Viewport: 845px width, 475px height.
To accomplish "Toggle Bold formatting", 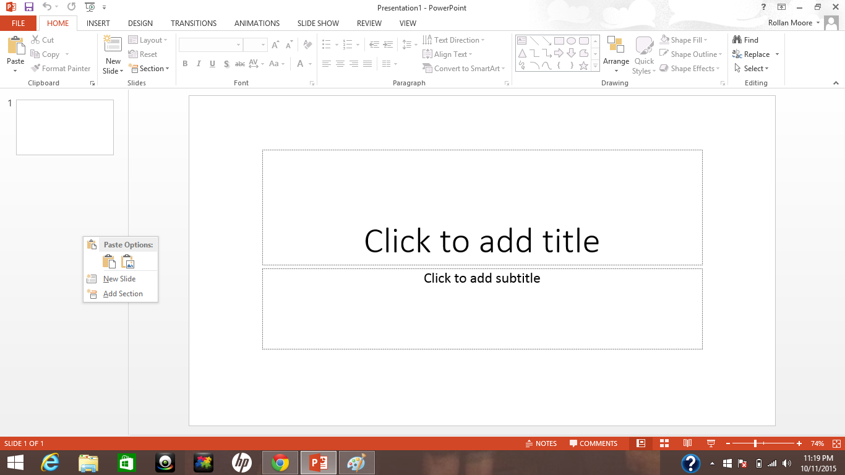I will 185,64.
